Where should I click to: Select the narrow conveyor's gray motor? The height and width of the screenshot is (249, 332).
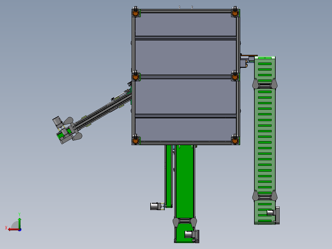pos(154,206)
